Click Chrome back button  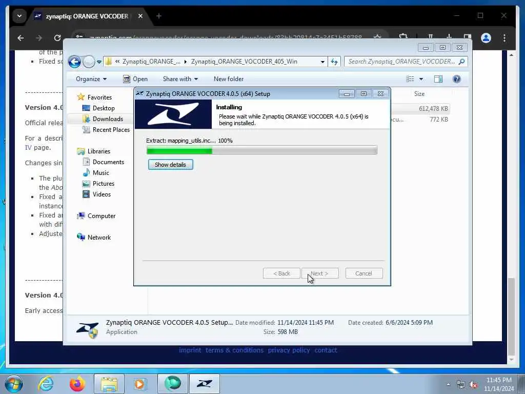click(x=21, y=38)
